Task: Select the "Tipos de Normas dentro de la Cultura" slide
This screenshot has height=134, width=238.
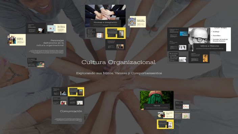Action: (x=95, y=33)
